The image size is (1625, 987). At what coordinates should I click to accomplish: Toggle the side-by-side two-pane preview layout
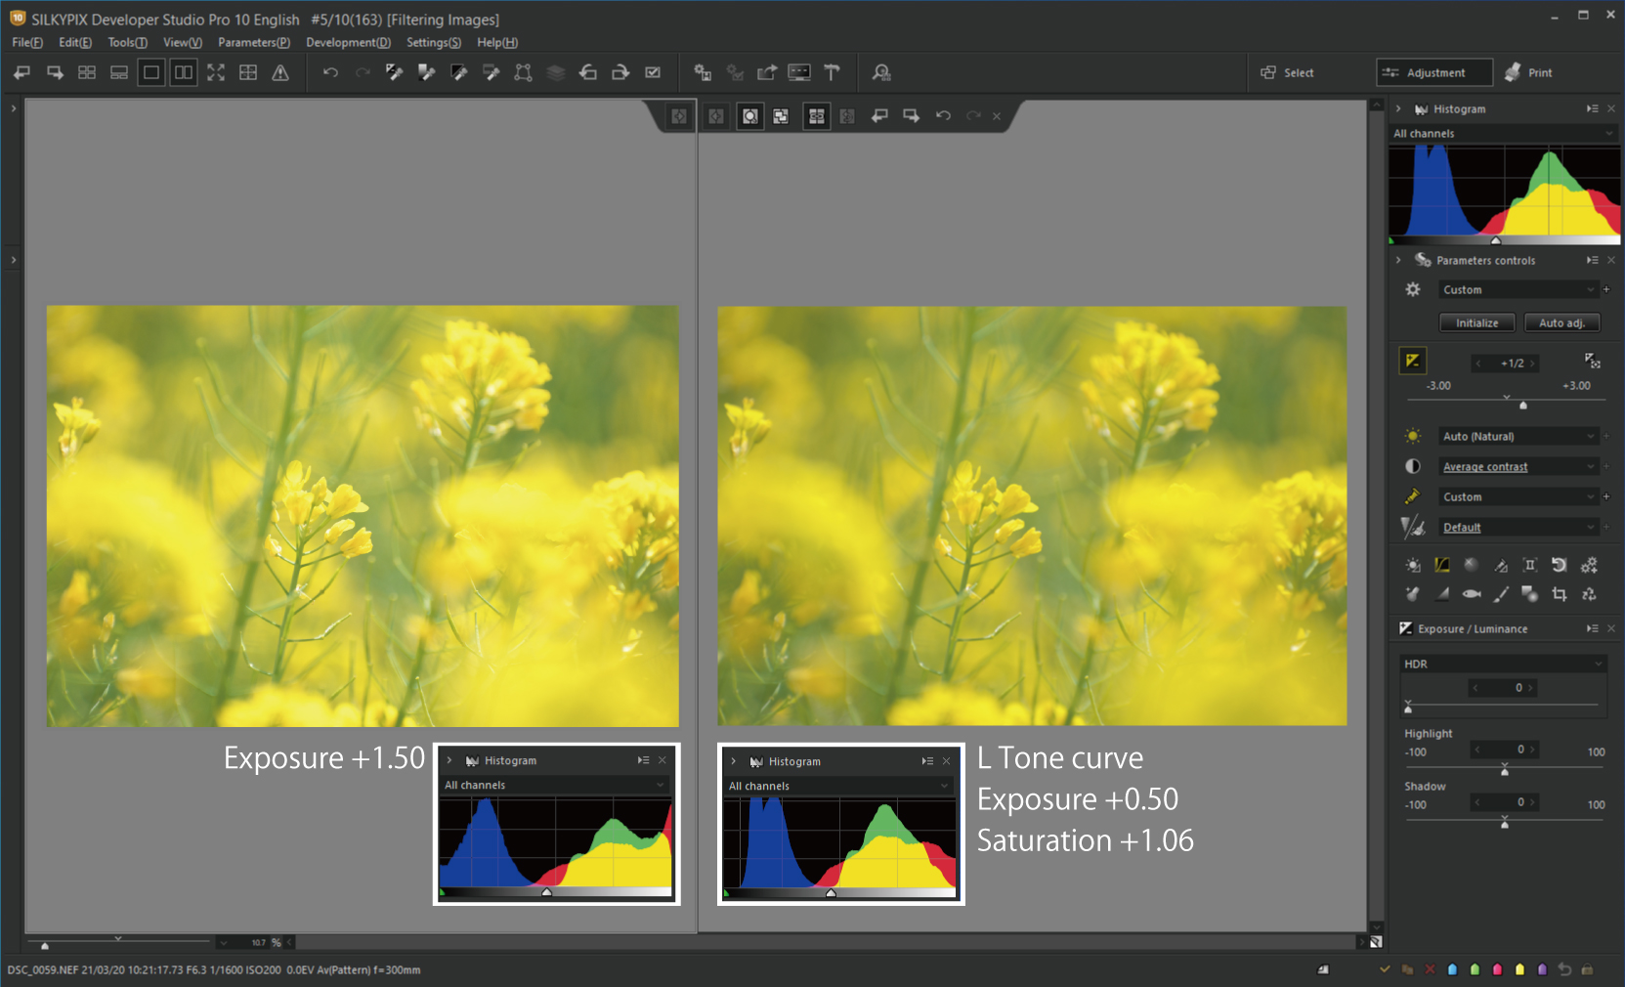(x=184, y=72)
